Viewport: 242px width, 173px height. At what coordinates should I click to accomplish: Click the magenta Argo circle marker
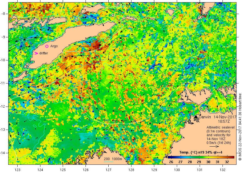coord(47,46)
